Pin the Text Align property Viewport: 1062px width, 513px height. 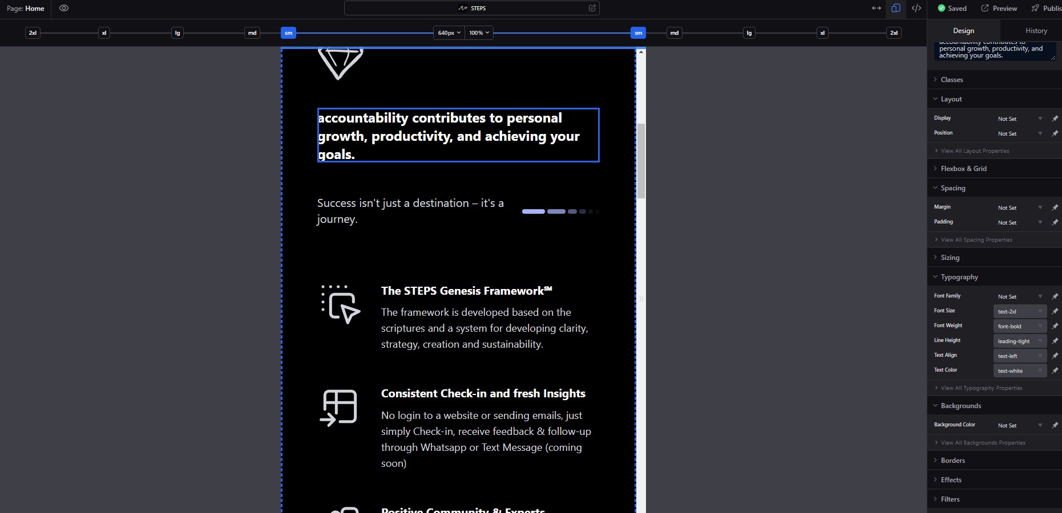coord(1055,356)
